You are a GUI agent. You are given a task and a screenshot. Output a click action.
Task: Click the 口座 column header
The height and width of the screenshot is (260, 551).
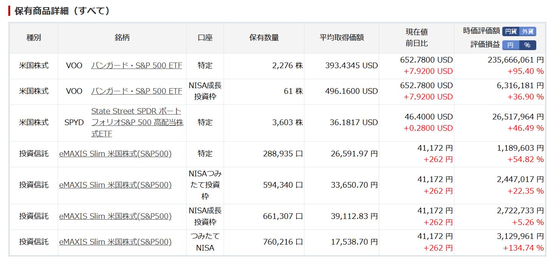click(205, 38)
